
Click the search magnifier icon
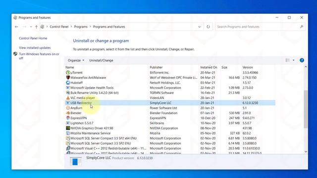pyautogui.click(x=302, y=27)
